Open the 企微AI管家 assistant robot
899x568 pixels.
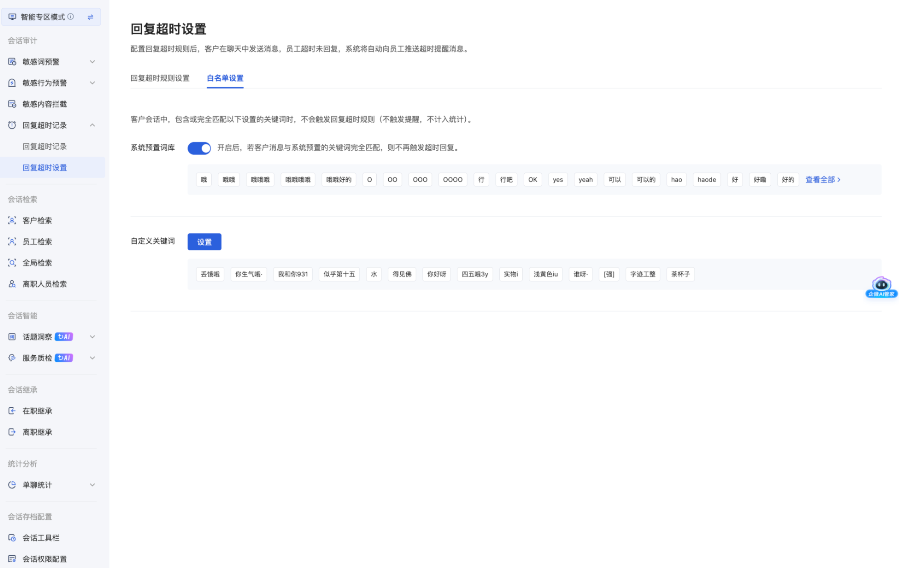click(x=881, y=287)
